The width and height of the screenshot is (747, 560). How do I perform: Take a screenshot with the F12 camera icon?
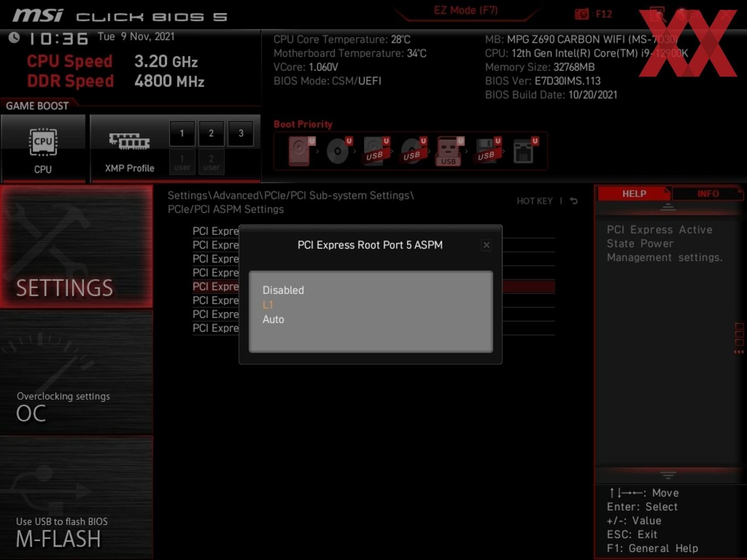coord(582,14)
